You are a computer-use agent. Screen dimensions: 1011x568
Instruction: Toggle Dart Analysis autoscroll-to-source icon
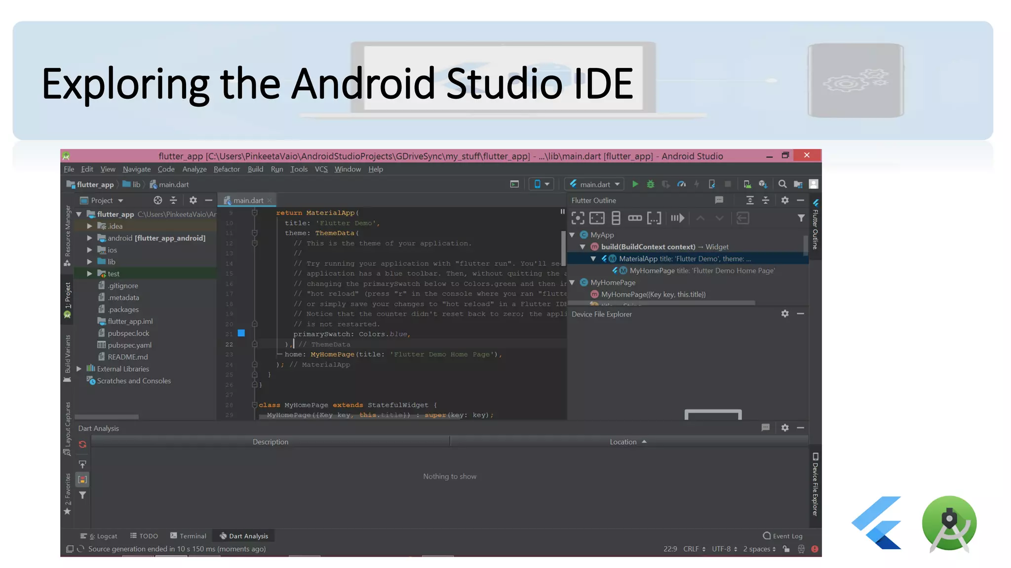[82, 464]
